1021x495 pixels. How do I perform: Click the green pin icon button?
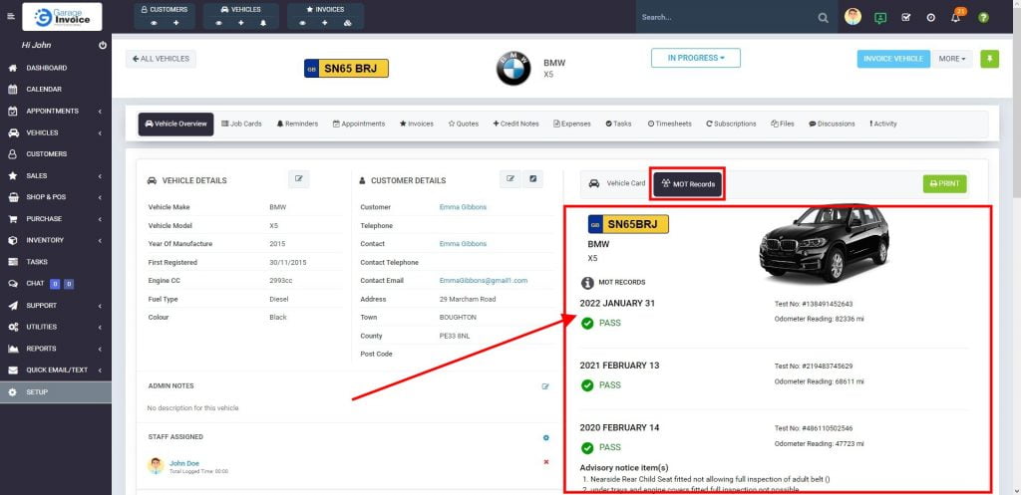(989, 59)
